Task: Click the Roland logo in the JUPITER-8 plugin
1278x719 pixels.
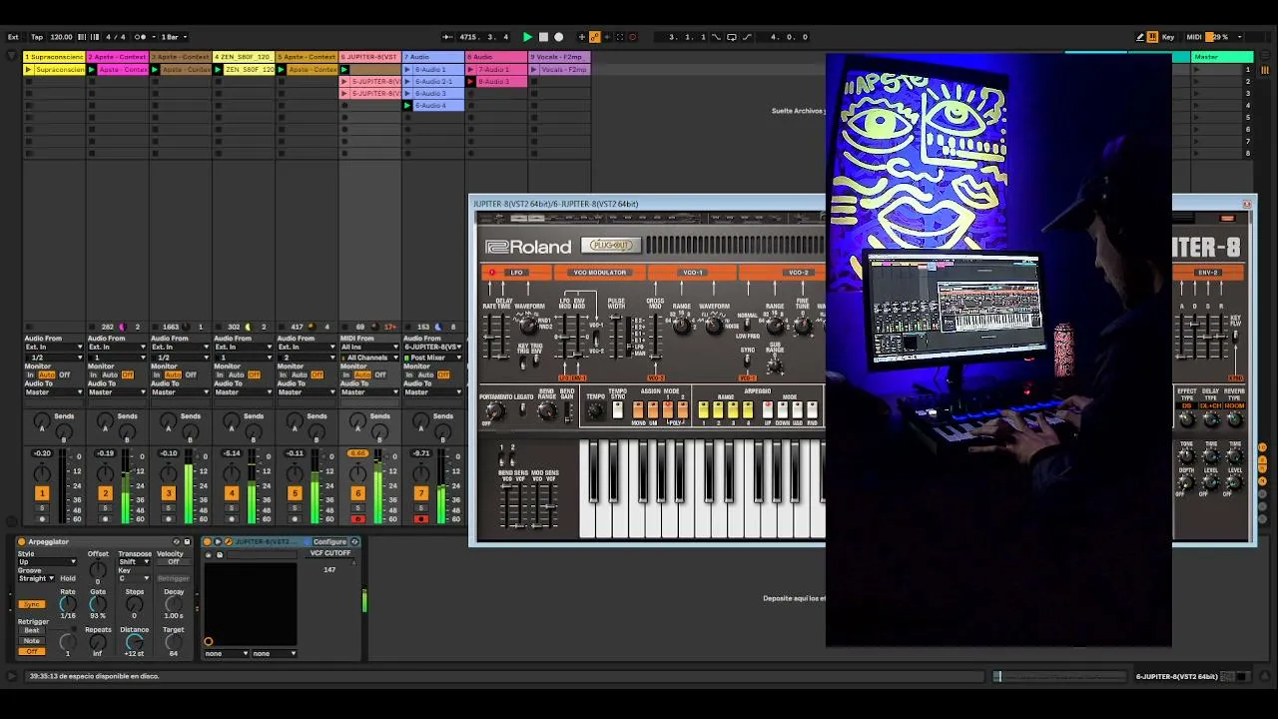Action: point(528,247)
